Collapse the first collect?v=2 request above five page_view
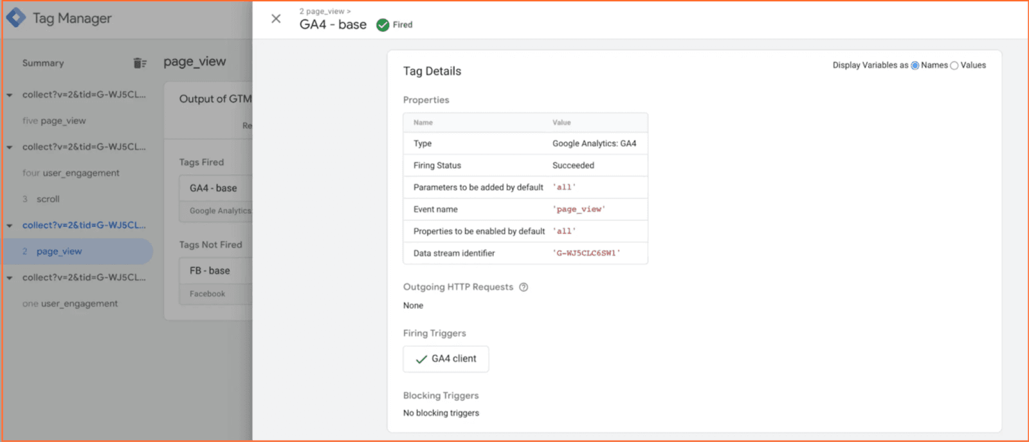The width and height of the screenshot is (1029, 442). click(x=10, y=95)
